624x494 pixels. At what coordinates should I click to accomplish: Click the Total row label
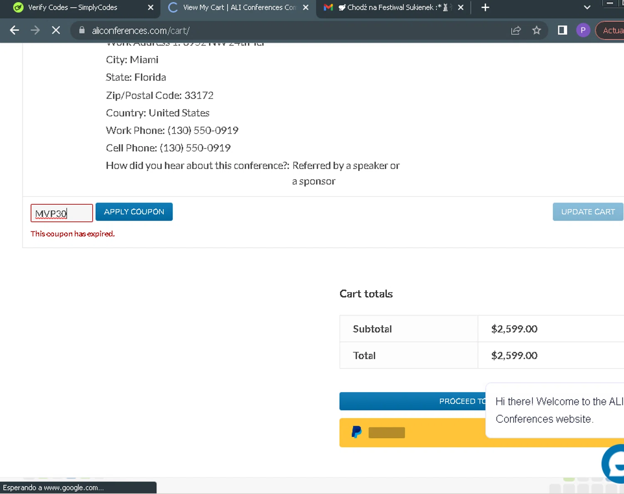point(364,355)
